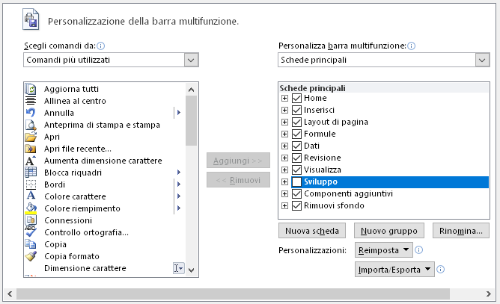Viewport: 500px width, 304px height.
Task: Select the Blocca riquadri grid icon
Action: tap(31, 173)
